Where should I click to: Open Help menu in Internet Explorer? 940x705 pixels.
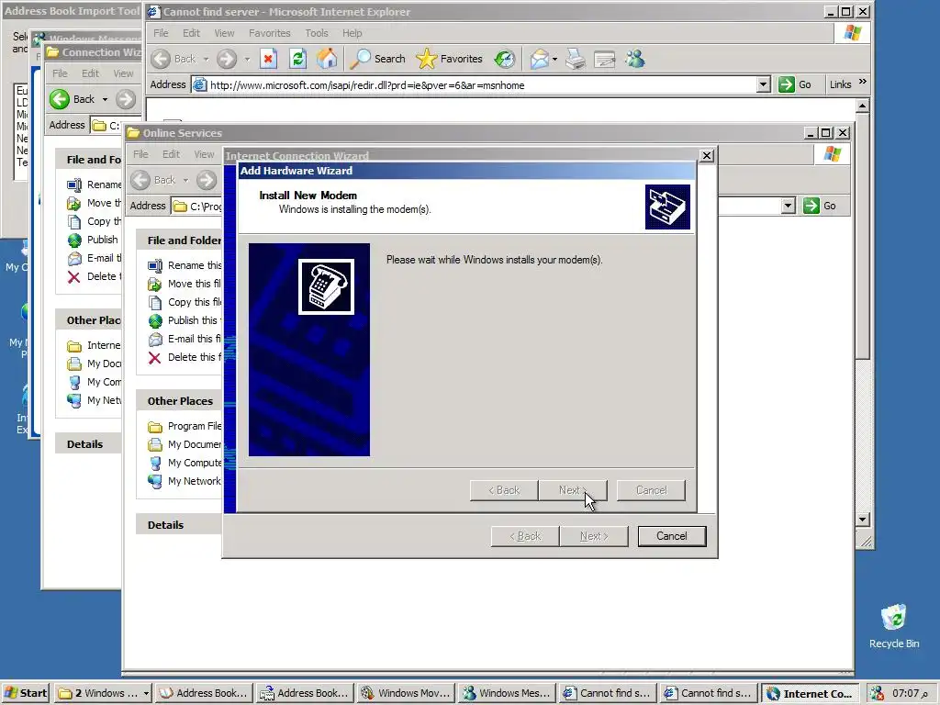(352, 33)
